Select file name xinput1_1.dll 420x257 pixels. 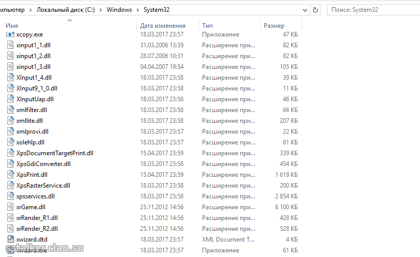(33, 45)
